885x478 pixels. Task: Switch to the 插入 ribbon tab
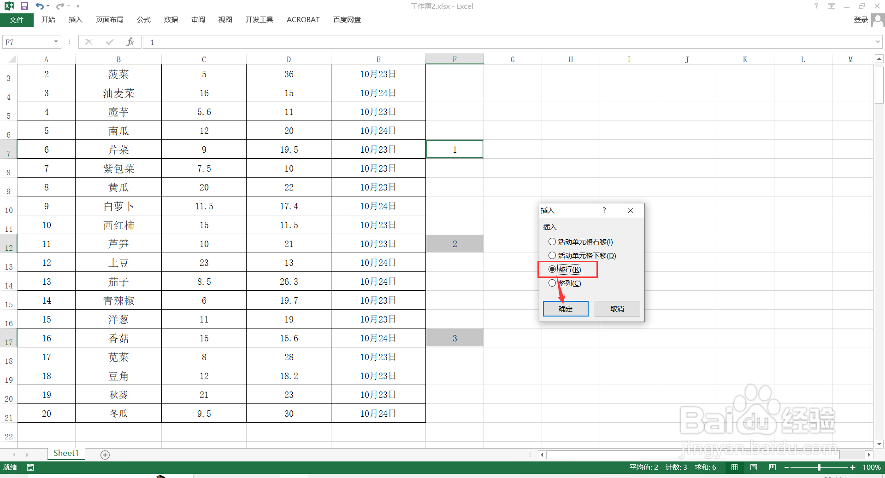tap(75, 20)
